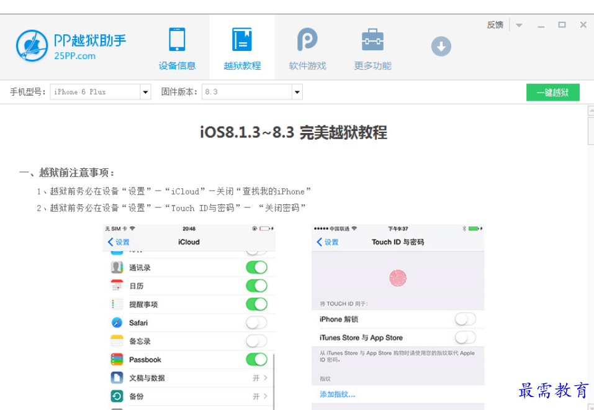
Task: Click the 日历 calendar icon
Action: (117, 286)
